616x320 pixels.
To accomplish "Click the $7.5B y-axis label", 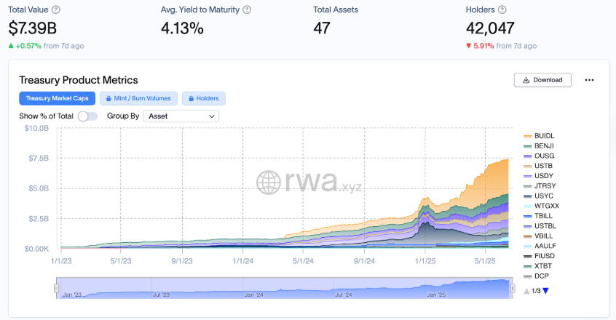I will coord(39,159).
